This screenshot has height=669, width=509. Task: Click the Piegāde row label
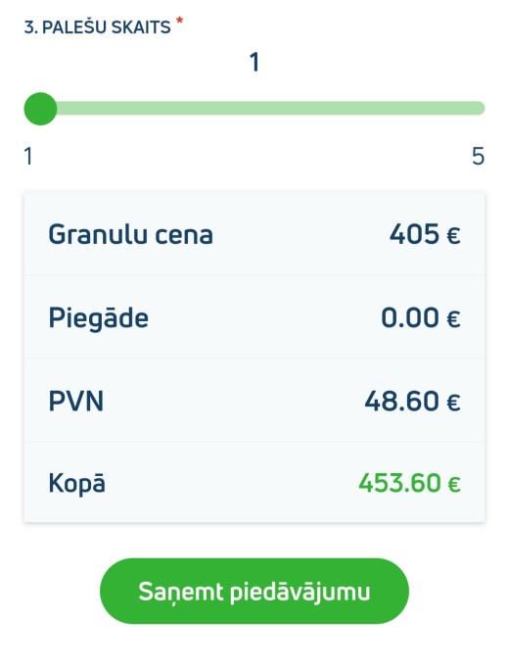99,318
